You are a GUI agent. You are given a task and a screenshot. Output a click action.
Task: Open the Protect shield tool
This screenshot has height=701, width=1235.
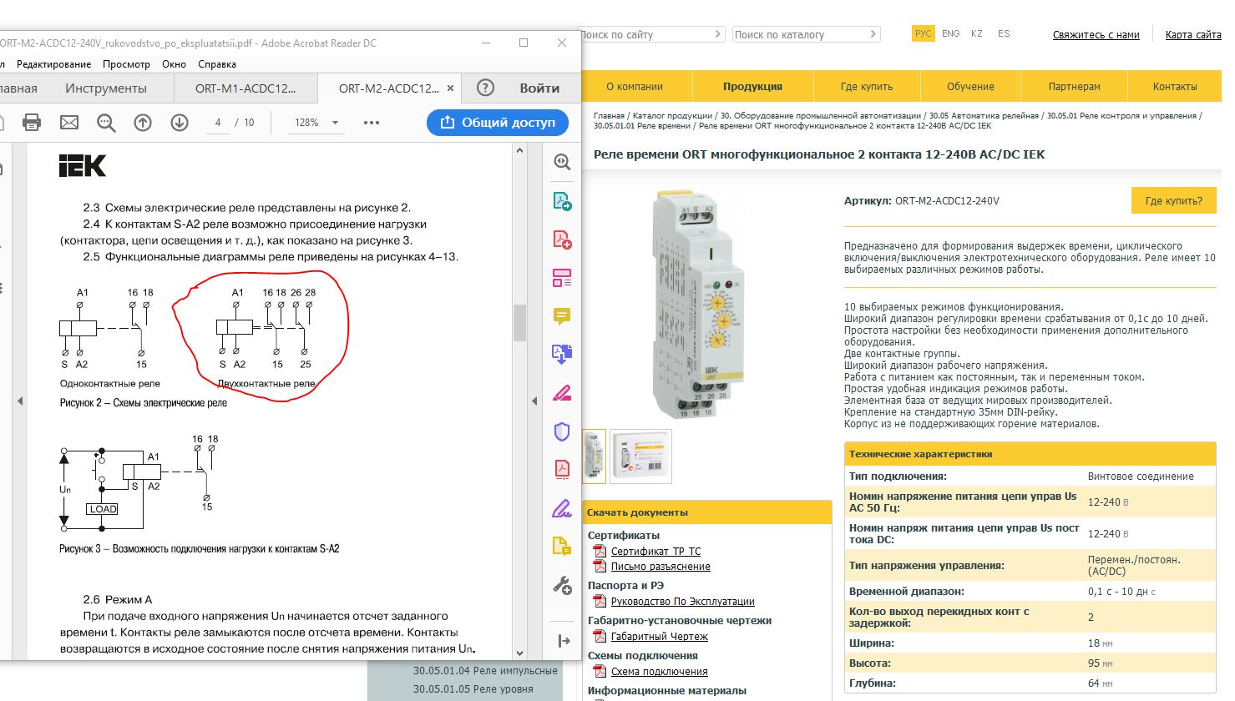tap(562, 431)
